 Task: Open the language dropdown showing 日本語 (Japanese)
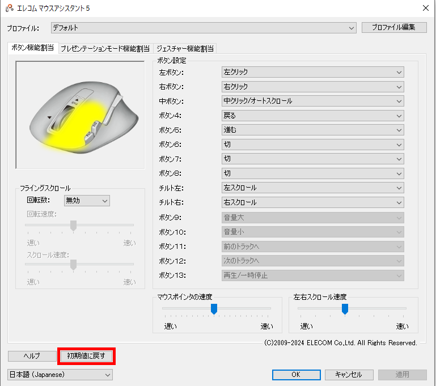[x=60, y=375]
